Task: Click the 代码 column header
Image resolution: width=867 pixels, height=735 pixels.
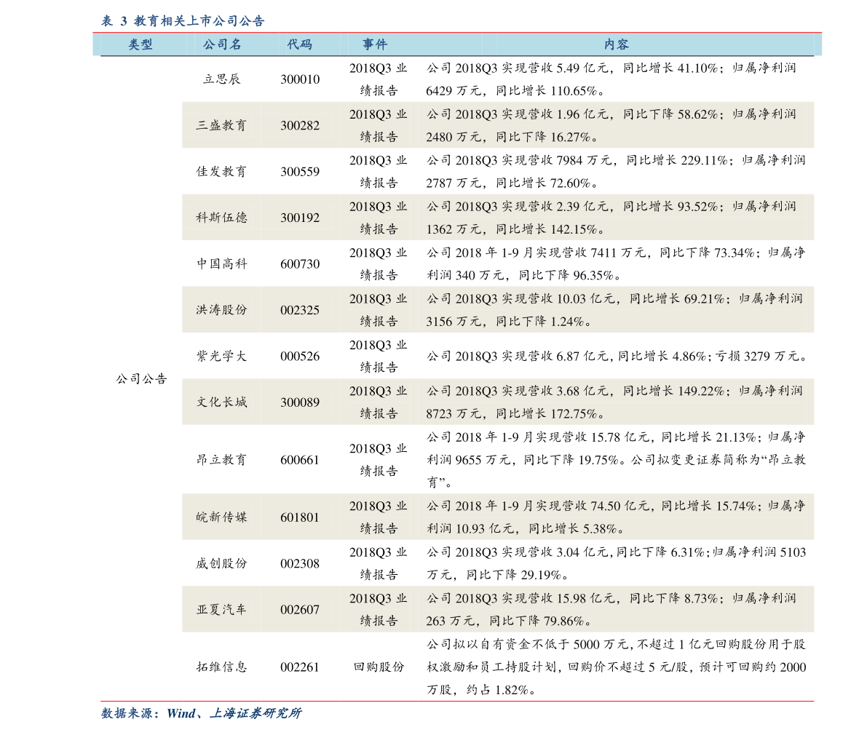Action: click(300, 45)
